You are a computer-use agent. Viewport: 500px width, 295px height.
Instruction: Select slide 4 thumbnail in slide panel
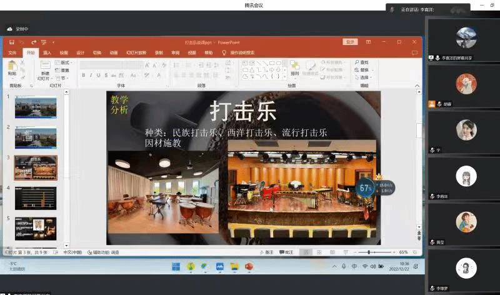(x=35, y=198)
